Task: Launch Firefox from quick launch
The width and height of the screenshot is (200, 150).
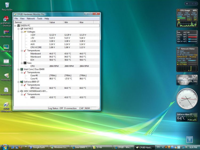Action: point(21,147)
